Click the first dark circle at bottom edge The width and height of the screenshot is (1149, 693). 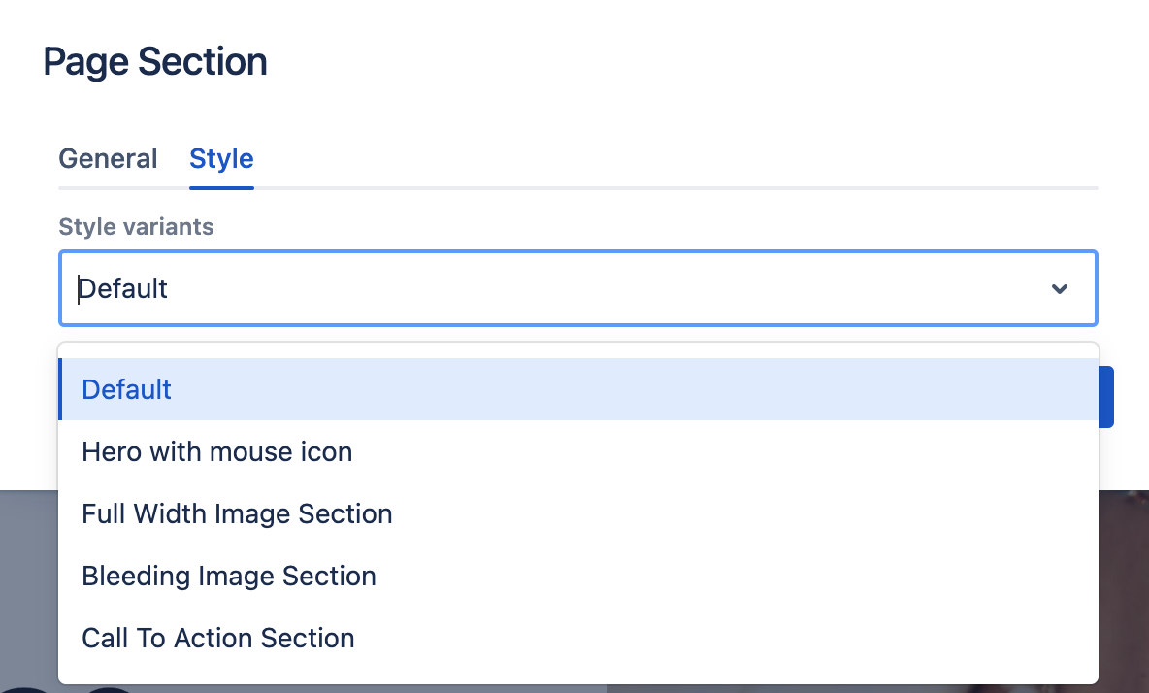coord(25,690)
